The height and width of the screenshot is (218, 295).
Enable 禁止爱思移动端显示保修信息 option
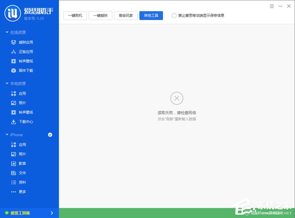[x=174, y=15]
